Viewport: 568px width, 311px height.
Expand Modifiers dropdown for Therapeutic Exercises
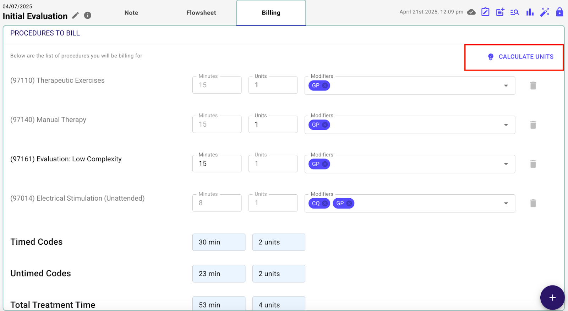pos(506,85)
